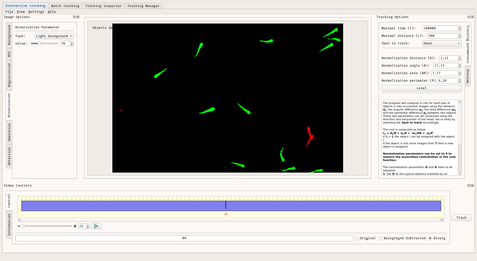
Task: Click Normalization distance stepper arrows
Action: [460, 58]
